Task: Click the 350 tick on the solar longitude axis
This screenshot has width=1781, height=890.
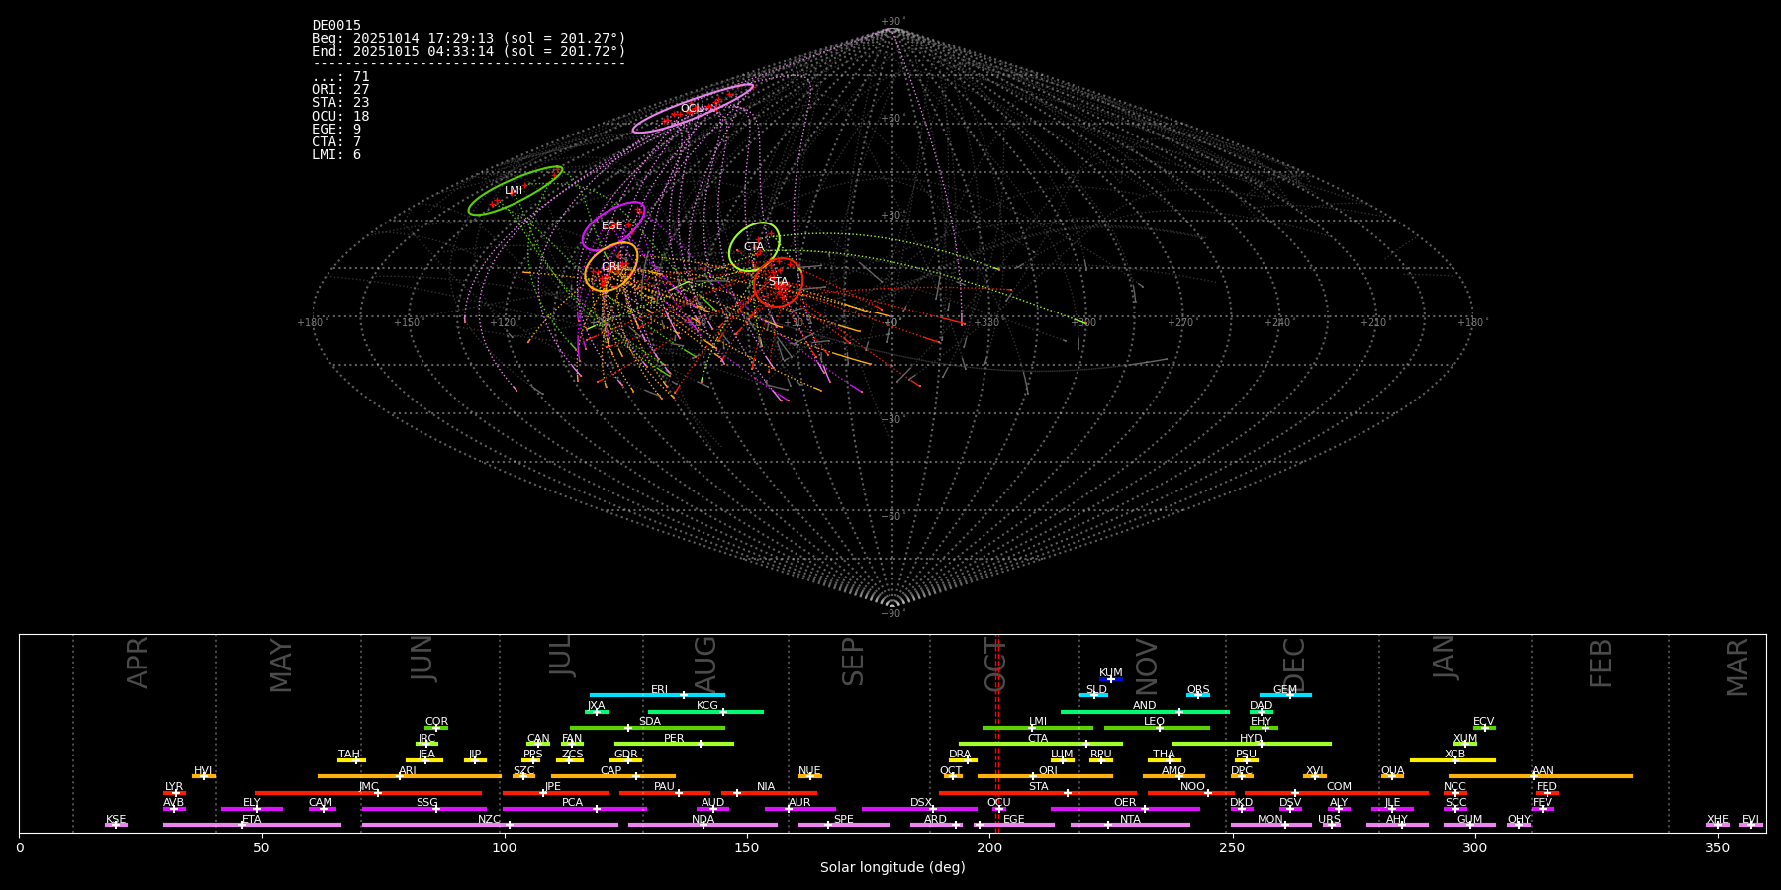Action: [x=1717, y=847]
